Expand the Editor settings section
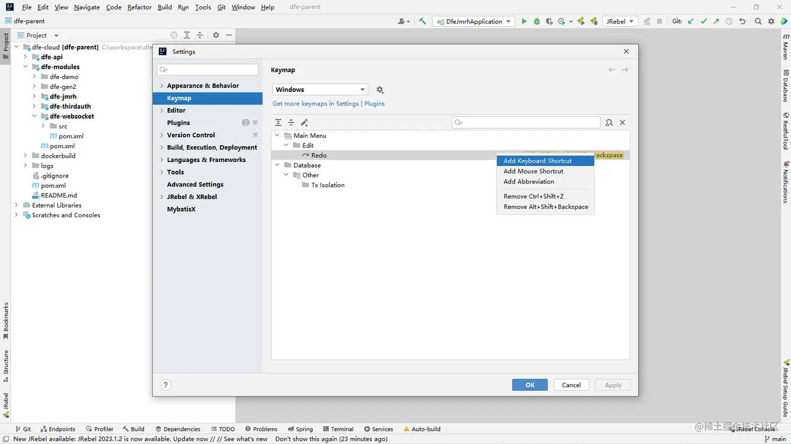791x444 pixels. [x=162, y=110]
